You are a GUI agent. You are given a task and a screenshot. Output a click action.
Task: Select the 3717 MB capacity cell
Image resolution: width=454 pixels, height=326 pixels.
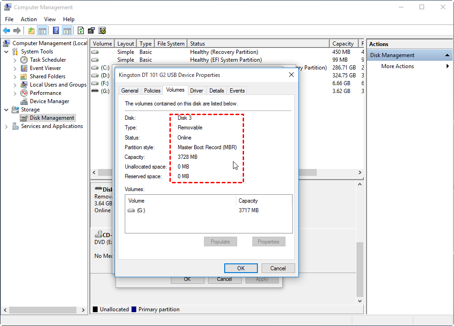tap(249, 210)
